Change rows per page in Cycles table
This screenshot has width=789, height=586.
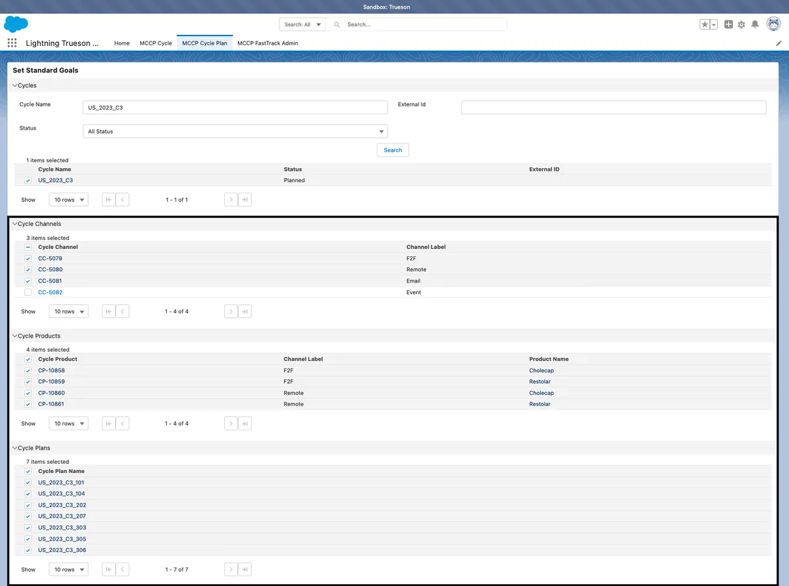click(x=68, y=200)
